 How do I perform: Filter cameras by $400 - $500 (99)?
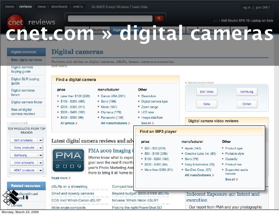[72, 117]
